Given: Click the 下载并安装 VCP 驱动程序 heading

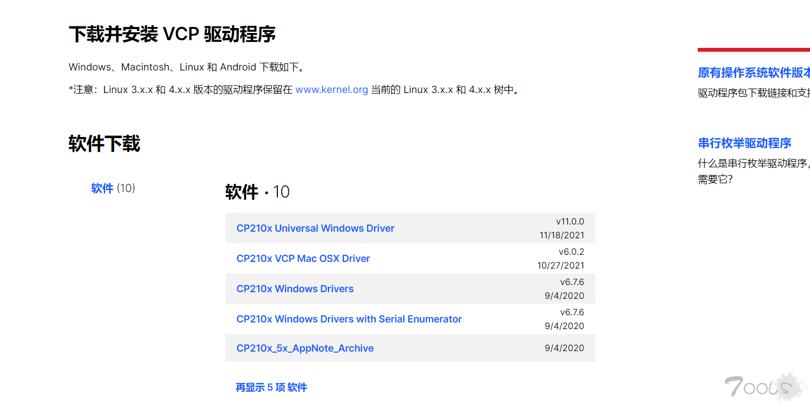Looking at the screenshot, I should click(x=172, y=34).
